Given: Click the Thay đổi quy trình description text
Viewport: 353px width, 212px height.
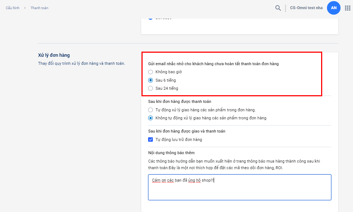Looking at the screenshot, I should pos(81,63).
